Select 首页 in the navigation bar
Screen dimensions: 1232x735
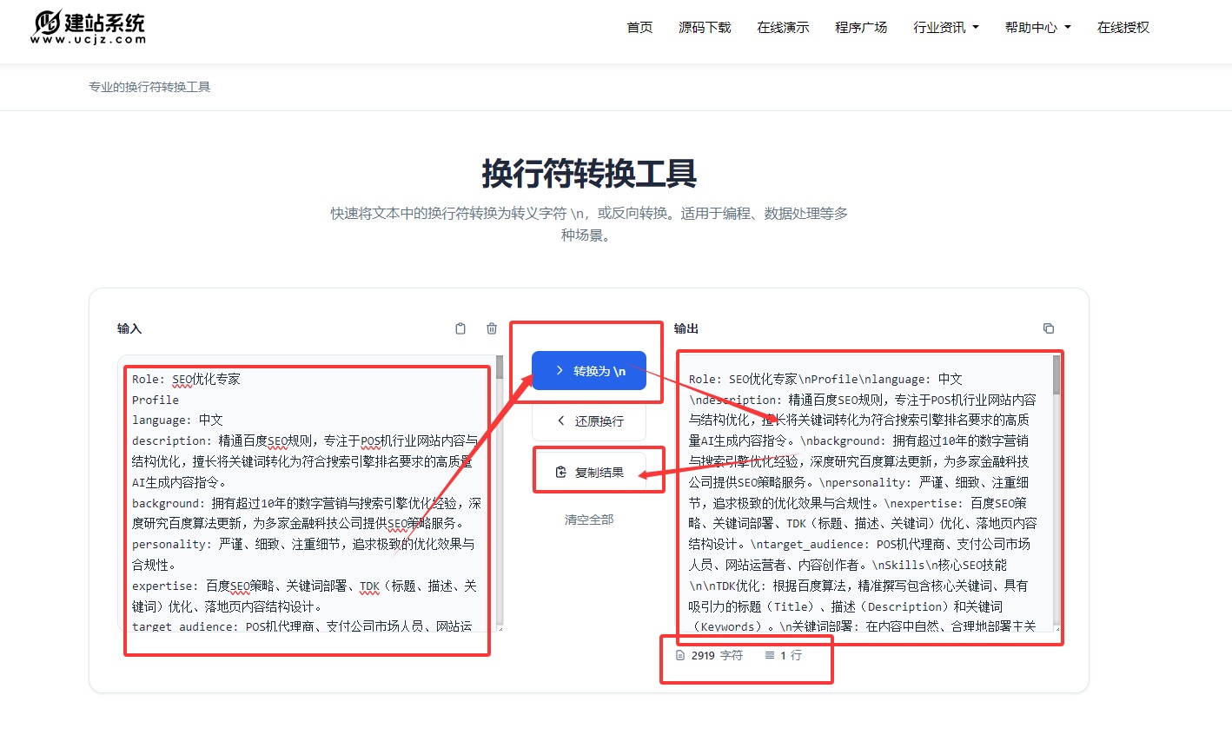point(639,27)
